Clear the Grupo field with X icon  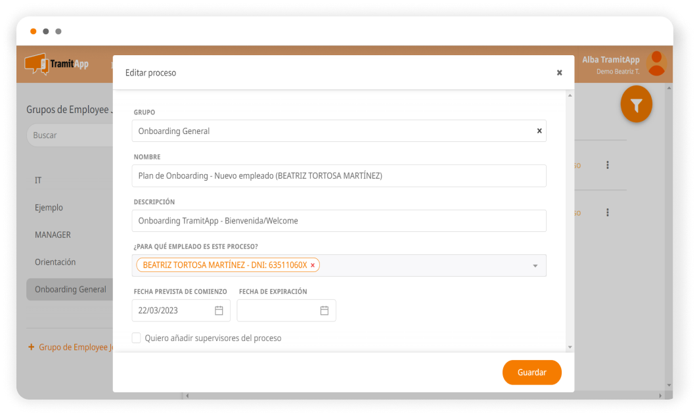click(539, 131)
